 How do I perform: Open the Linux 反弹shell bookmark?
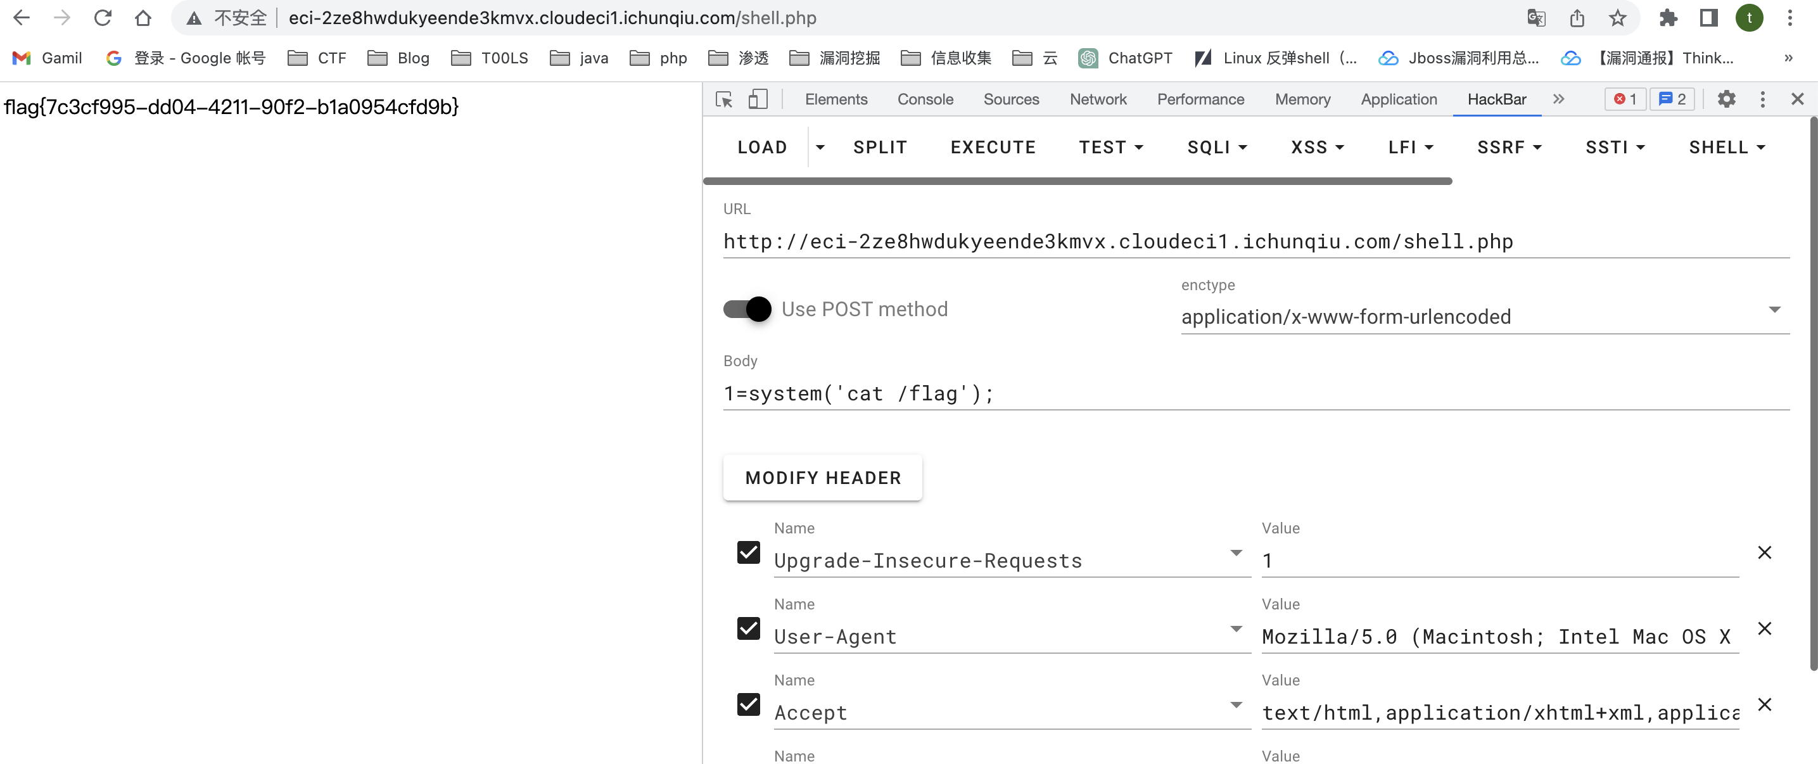point(1276,58)
